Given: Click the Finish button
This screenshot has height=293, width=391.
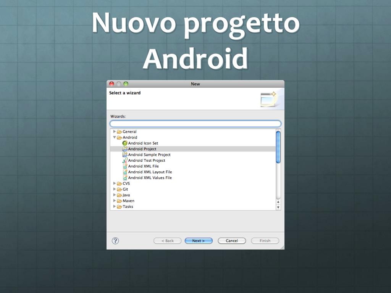Looking at the screenshot, I should point(265,241).
